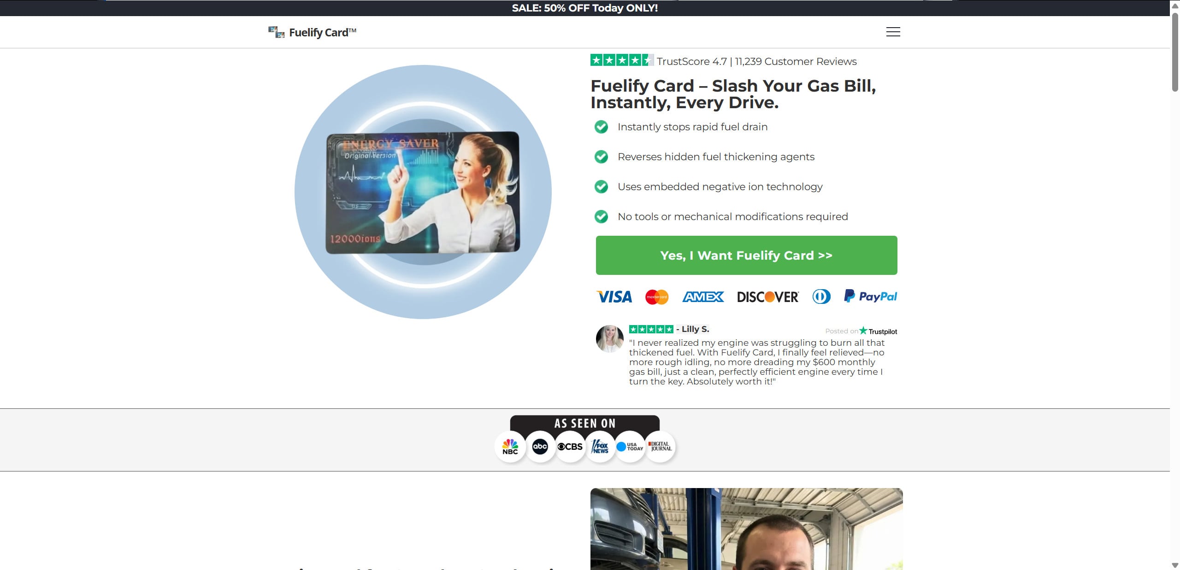Click the Trustpilot logo in review
1180x570 pixels.
(x=878, y=331)
